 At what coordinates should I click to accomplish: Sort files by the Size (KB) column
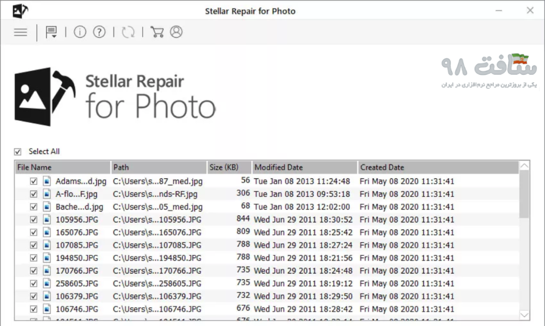pyautogui.click(x=229, y=167)
